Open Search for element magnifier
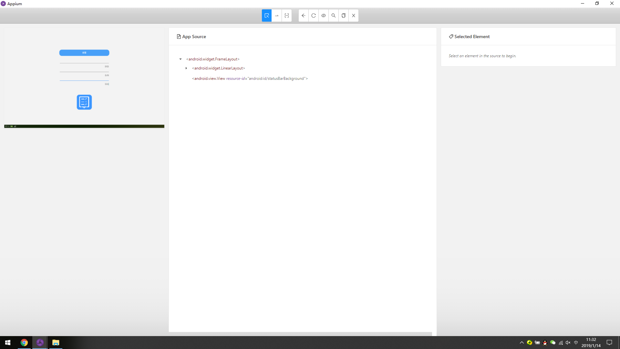The width and height of the screenshot is (620, 349). point(334,16)
